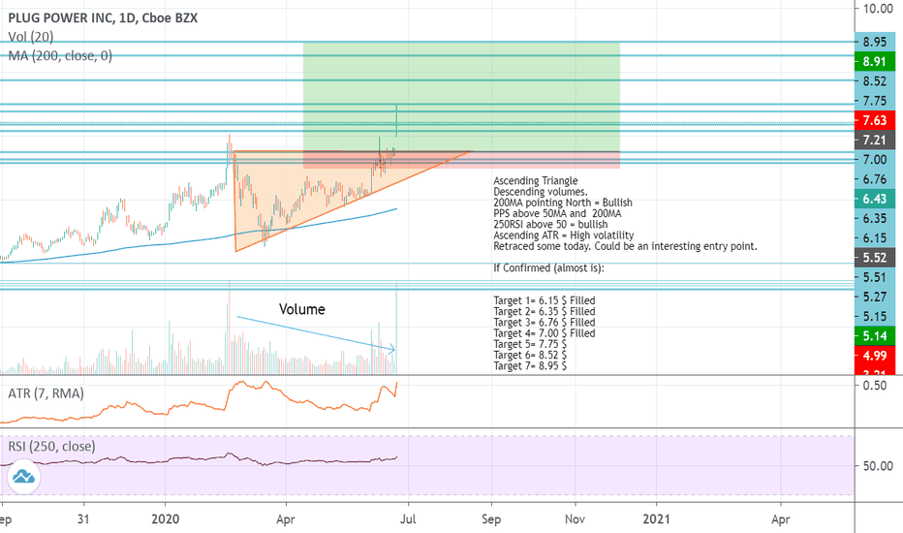Click the '250RSI above 50 = bullish' note
This screenshot has height=533, width=903.
click(550, 224)
